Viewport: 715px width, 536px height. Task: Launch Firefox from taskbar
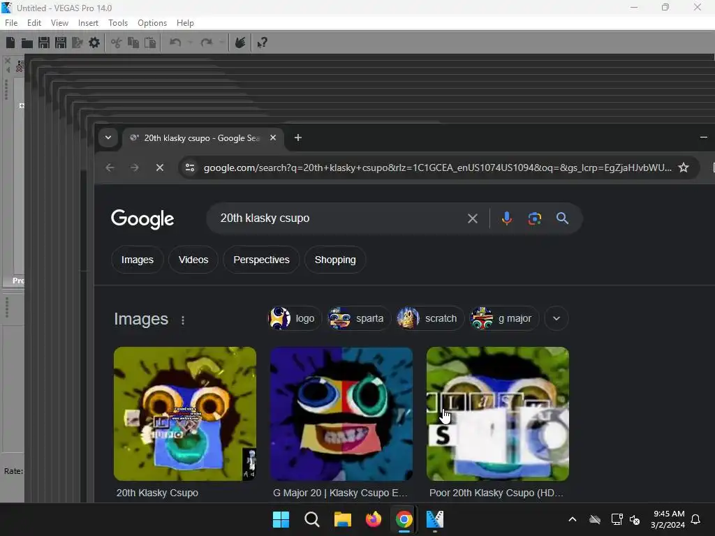point(374,519)
